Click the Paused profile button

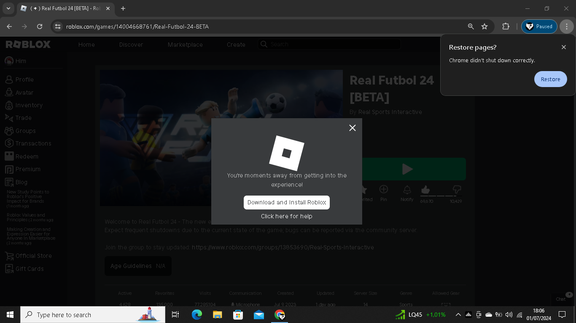pyautogui.click(x=539, y=26)
